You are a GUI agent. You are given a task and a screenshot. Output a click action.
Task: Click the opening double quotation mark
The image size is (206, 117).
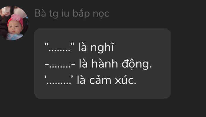[46, 45]
